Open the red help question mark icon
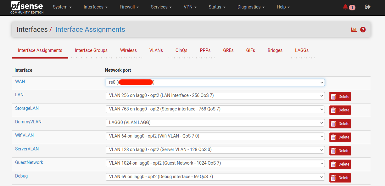The width and height of the screenshot is (385, 186). coord(363,30)
